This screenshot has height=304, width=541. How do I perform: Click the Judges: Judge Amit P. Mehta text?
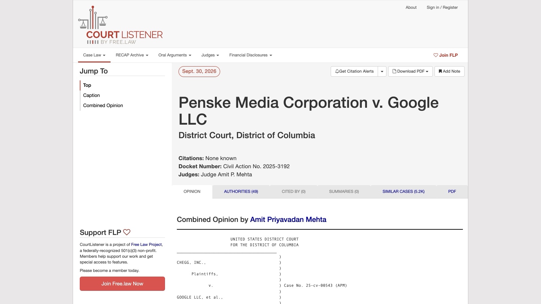(215, 174)
